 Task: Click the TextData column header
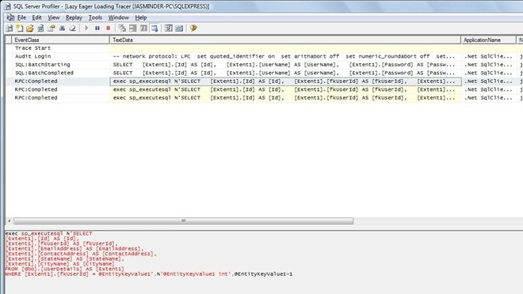coord(285,40)
